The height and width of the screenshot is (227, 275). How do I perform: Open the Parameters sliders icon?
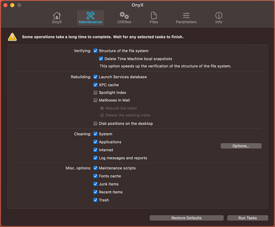186,15
